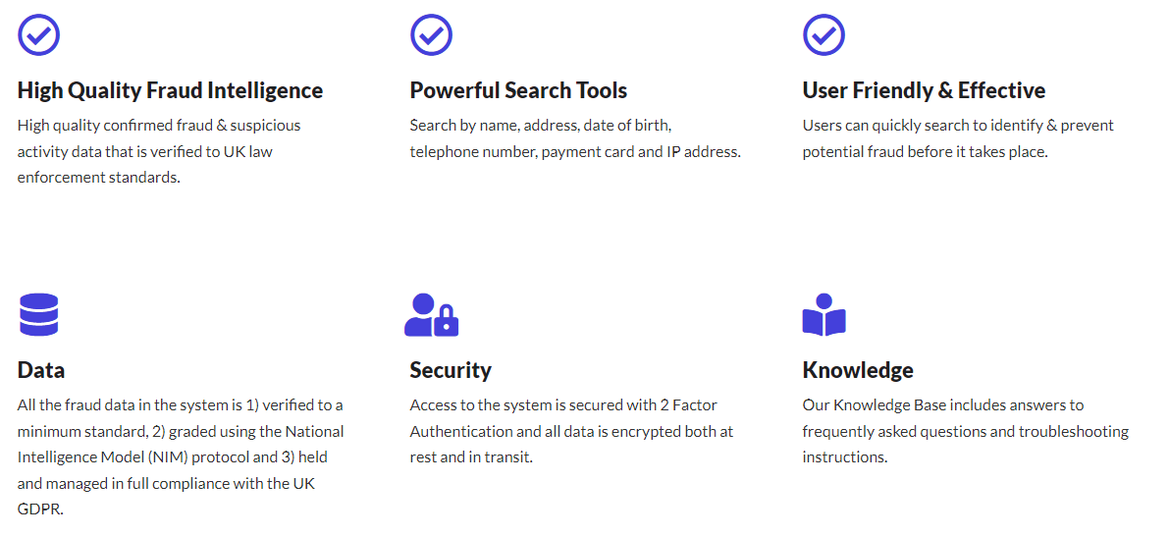Select the book reader icon above Knowledge
Image resolution: width=1169 pixels, height=536 pixels.
824,315
